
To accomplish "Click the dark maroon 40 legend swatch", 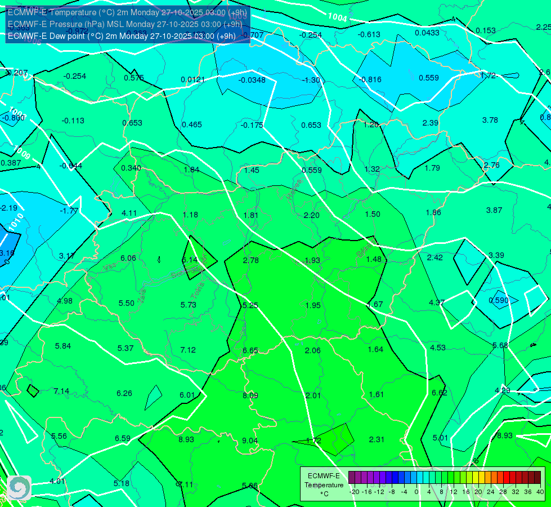I will click(537, 478).
